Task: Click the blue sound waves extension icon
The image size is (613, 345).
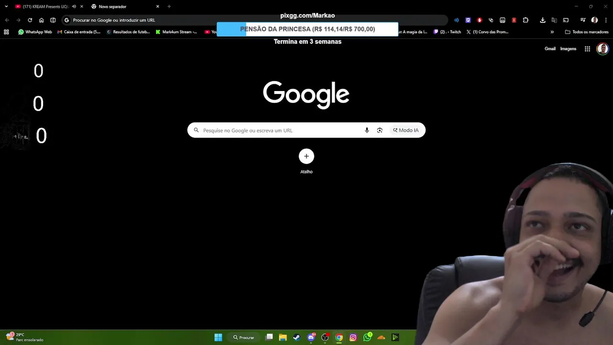Action: pos(456,20)
